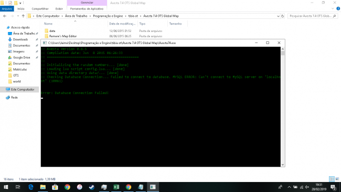Open the Arquivo menu

pyautogui.click(x=7, y=9)
